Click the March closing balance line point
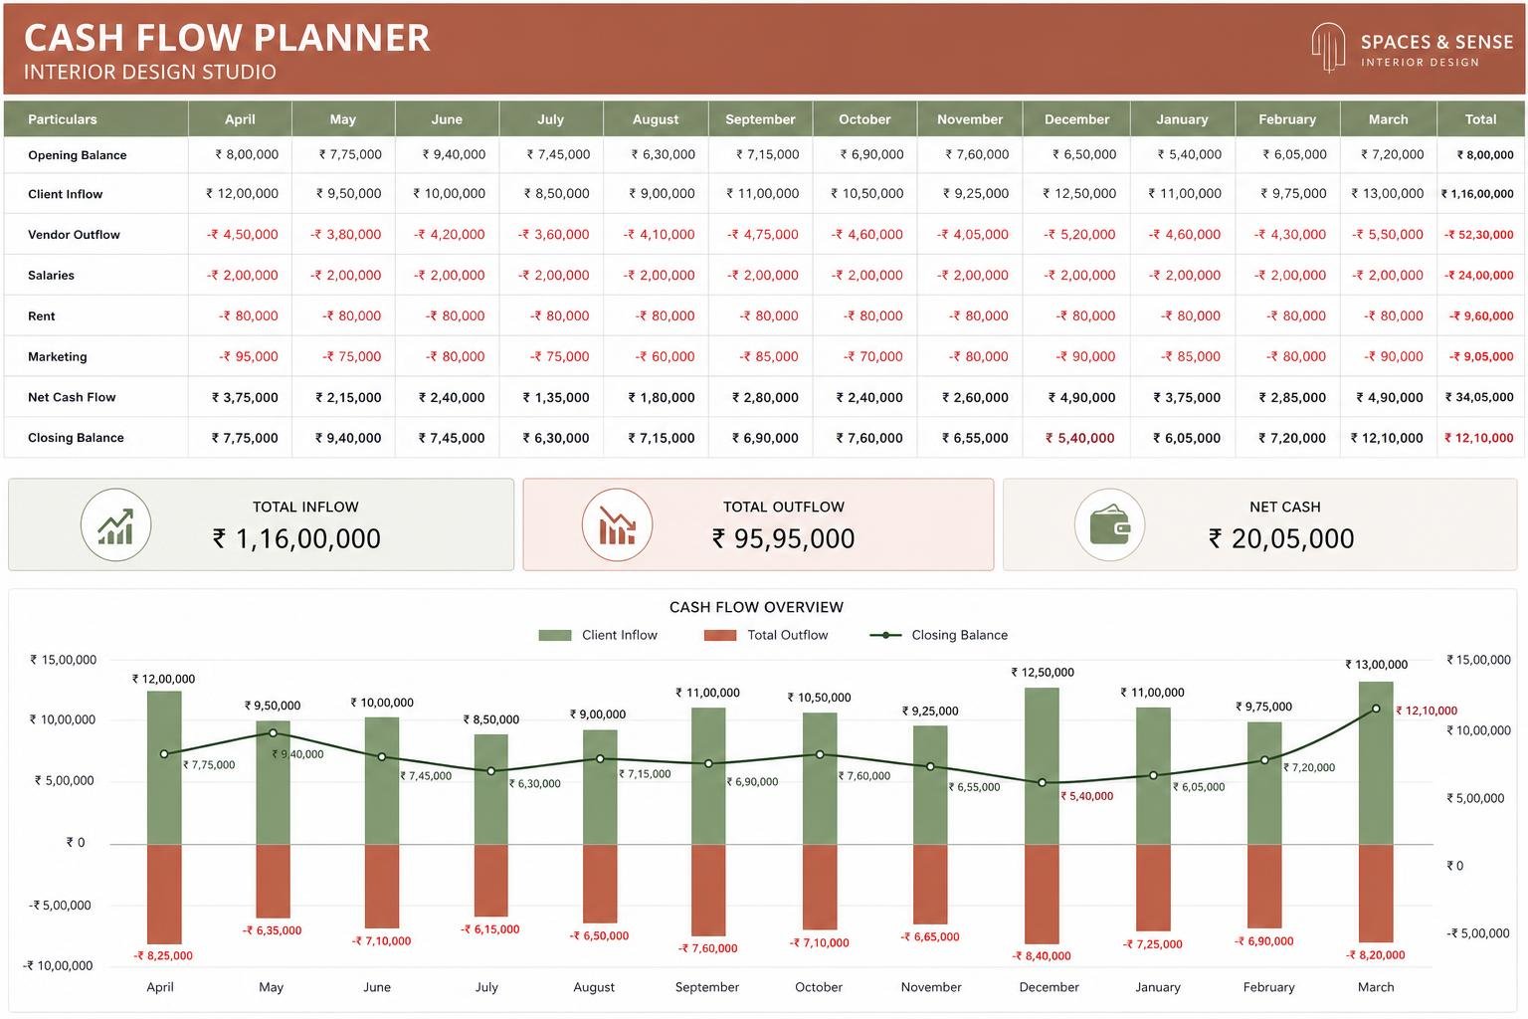Screen dimensions: 1528x1019 (x=1376, y=709)
